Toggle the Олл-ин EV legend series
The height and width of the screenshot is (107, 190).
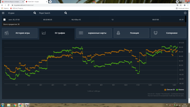(x=170, y=90)
